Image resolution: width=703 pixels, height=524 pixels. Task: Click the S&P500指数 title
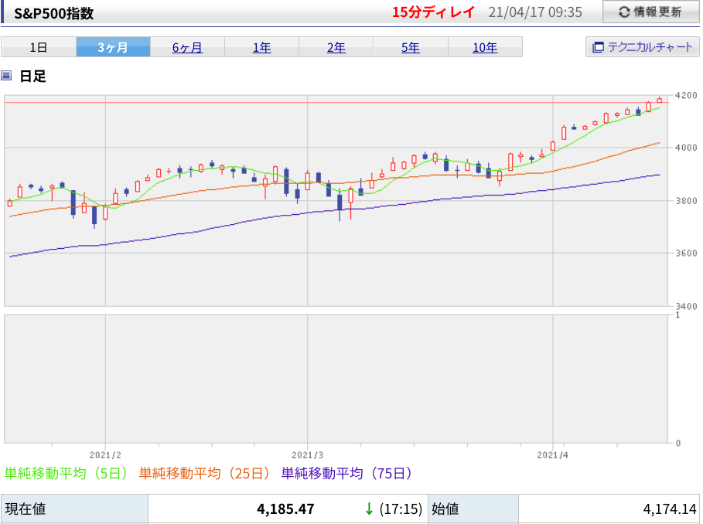[54, 13]
